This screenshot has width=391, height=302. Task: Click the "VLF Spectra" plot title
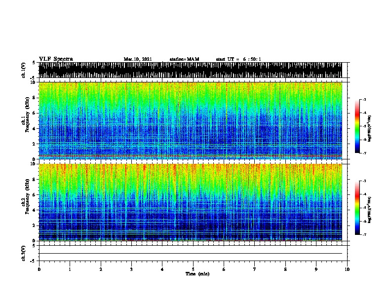pos(56,59)
